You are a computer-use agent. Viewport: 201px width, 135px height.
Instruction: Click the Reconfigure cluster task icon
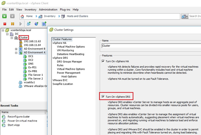4,117
